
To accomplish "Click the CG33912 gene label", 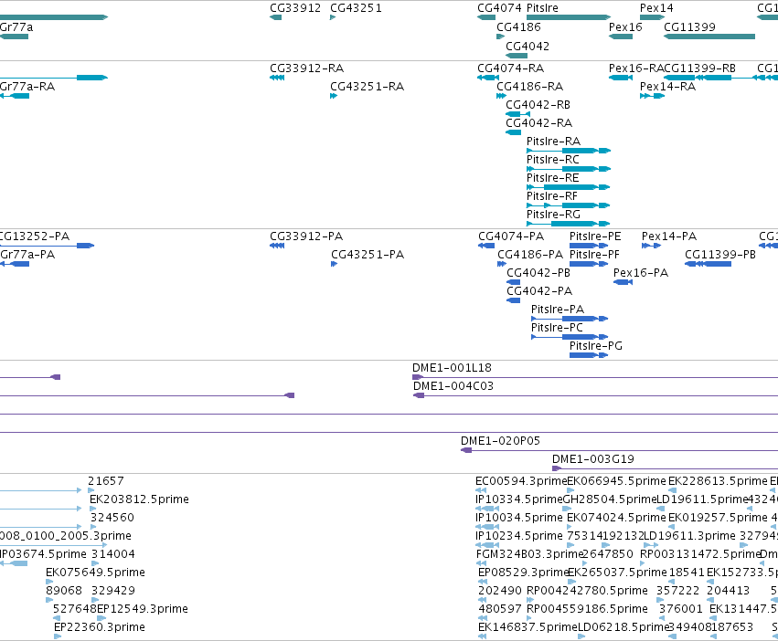I will tap(295, 8).
